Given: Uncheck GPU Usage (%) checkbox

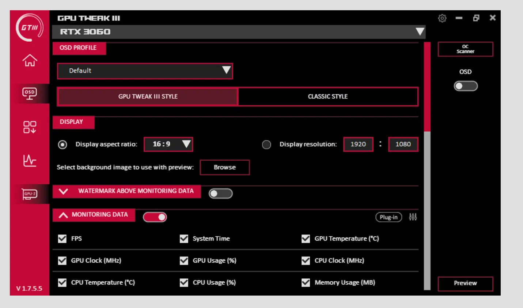Looking at the screenshot, I should (184, 260).
